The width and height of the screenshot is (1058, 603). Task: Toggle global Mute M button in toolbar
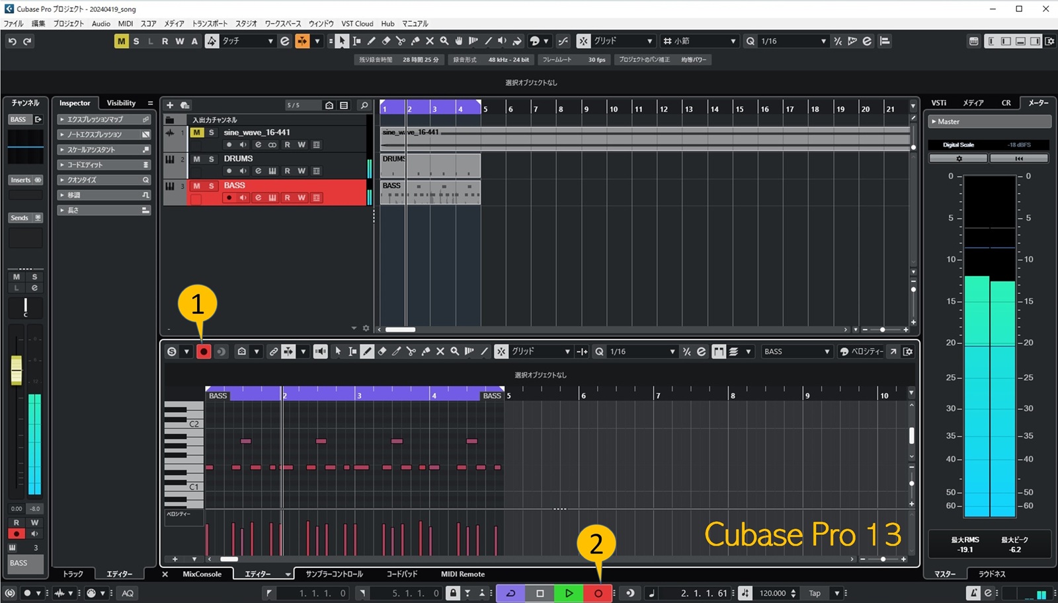point(122,41)
